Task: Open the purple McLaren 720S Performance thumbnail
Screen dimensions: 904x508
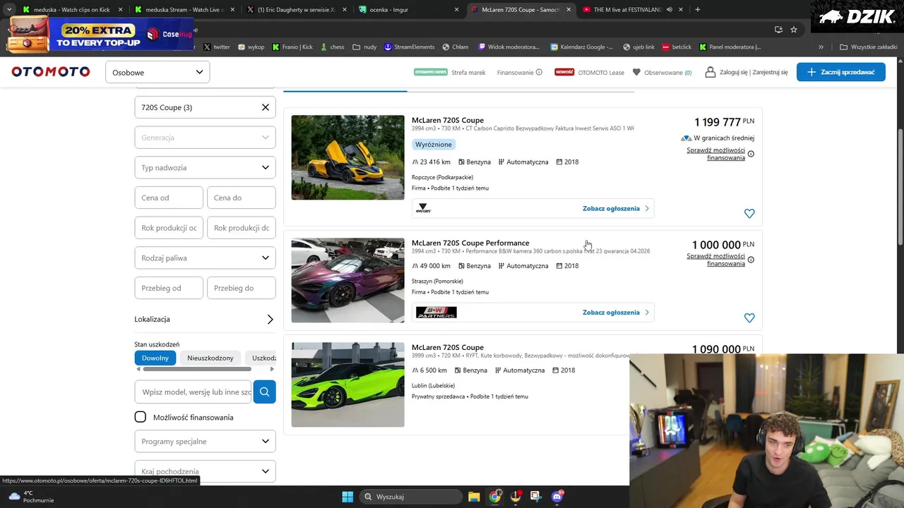Action: tap(347, 280)
